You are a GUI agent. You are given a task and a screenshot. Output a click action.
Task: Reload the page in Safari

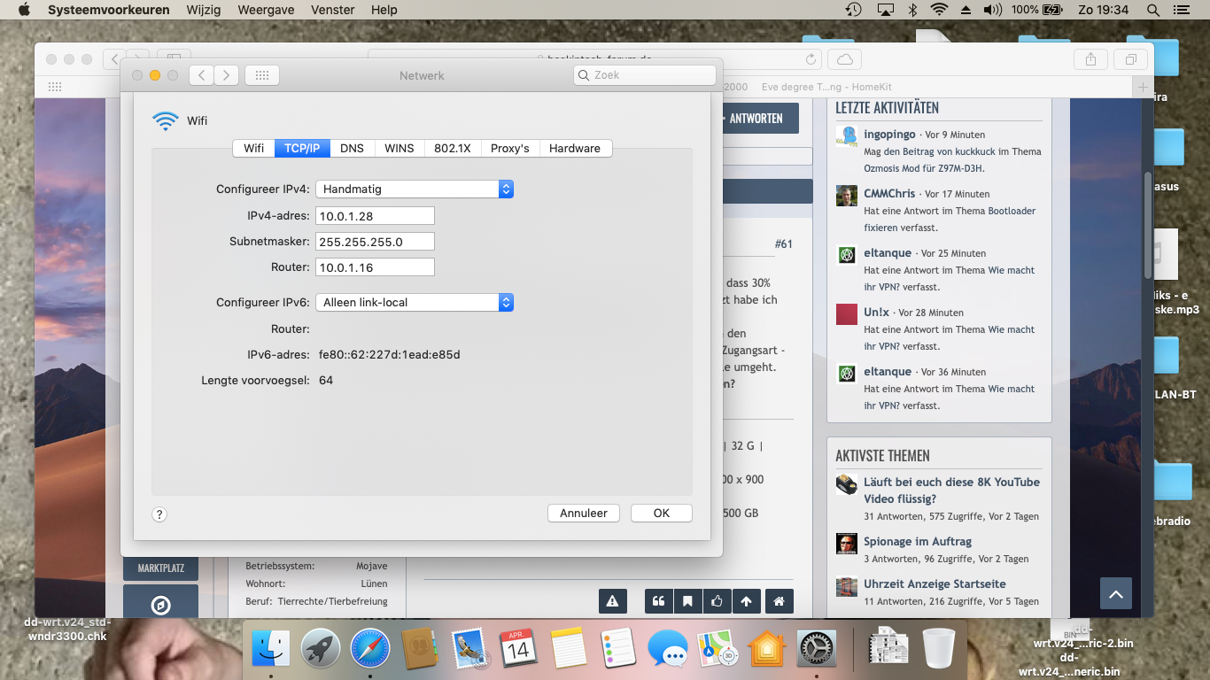pyautogui.click(x=811, y=59)
